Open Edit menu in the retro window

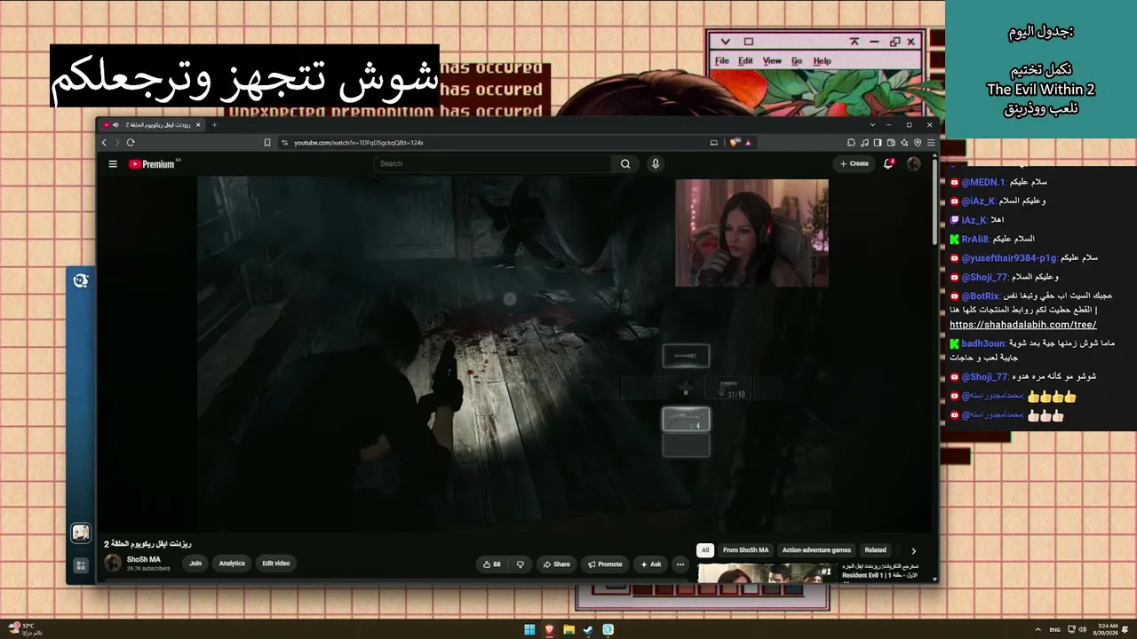click(745, 61)
